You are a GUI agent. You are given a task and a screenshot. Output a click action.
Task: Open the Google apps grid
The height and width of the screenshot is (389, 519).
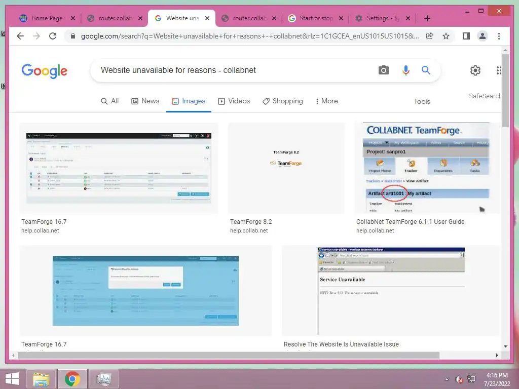499,70
